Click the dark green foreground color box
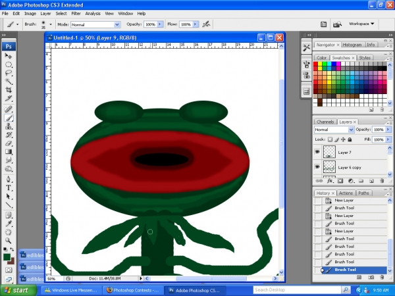 (x=7, y=257)
